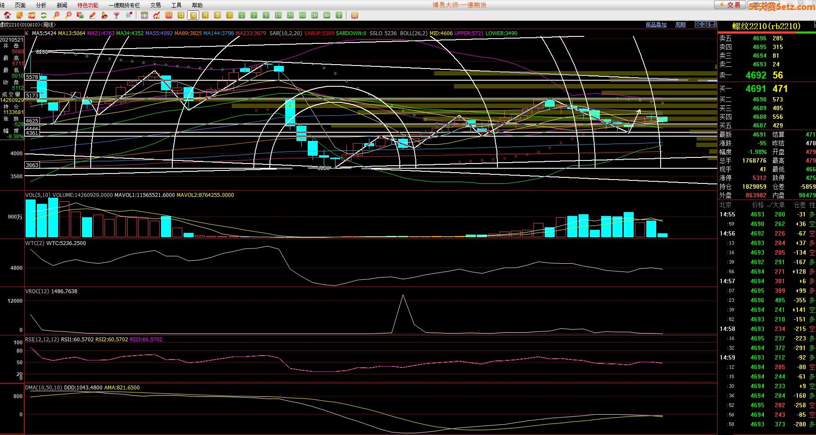Screen dimensions: 816x435
Task: Click the WTC(2) indicator label
Action: click(x=35, y=243)
